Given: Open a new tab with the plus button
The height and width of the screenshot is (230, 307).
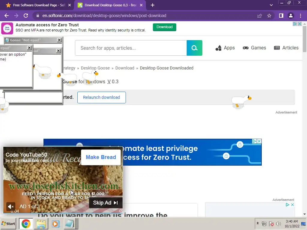Looking at the screenshot, I should pyautogui.click(x=153, y=5).
